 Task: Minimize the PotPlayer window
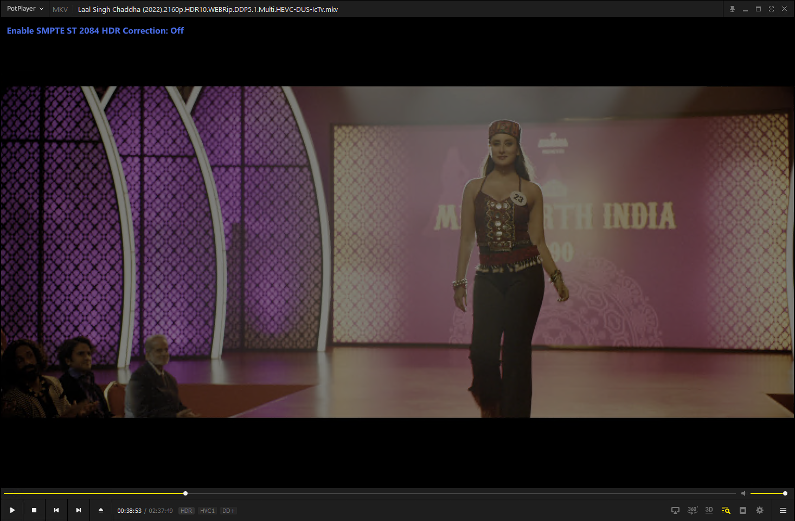point(745,9)
